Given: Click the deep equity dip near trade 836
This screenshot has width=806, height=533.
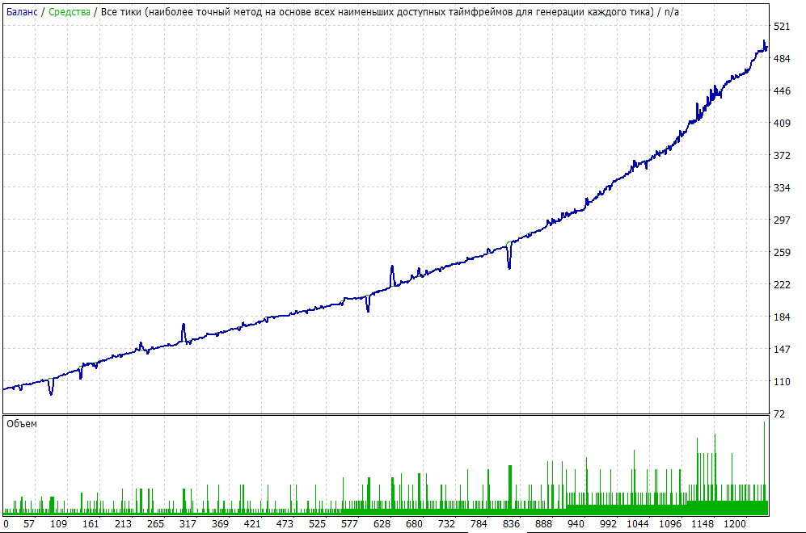Looking at the screenshot, I should [509, 265].
